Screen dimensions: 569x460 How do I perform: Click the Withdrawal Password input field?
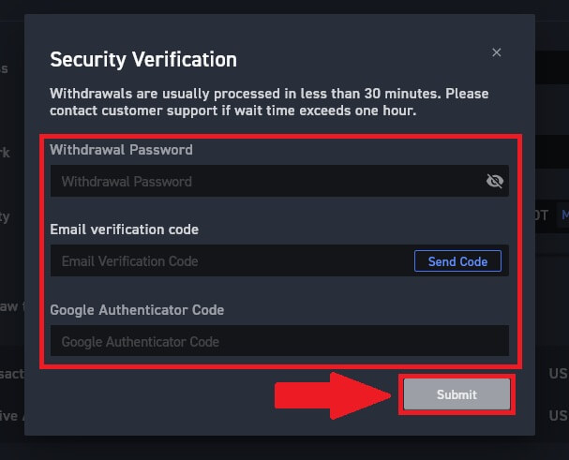coord(267,182)
